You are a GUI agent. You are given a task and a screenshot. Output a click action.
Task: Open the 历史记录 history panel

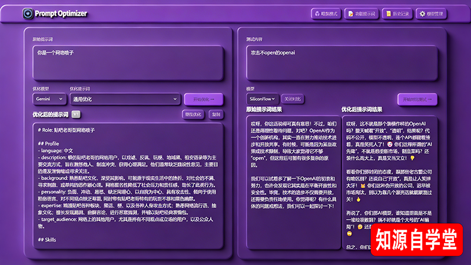coord(397,14)
